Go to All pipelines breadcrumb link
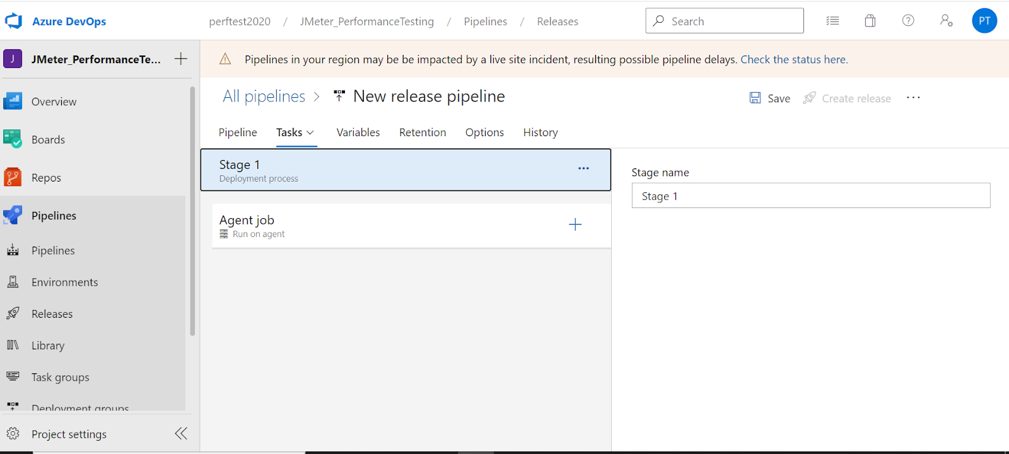This screenshot has height=454, width=1009. tap(264, 96)
